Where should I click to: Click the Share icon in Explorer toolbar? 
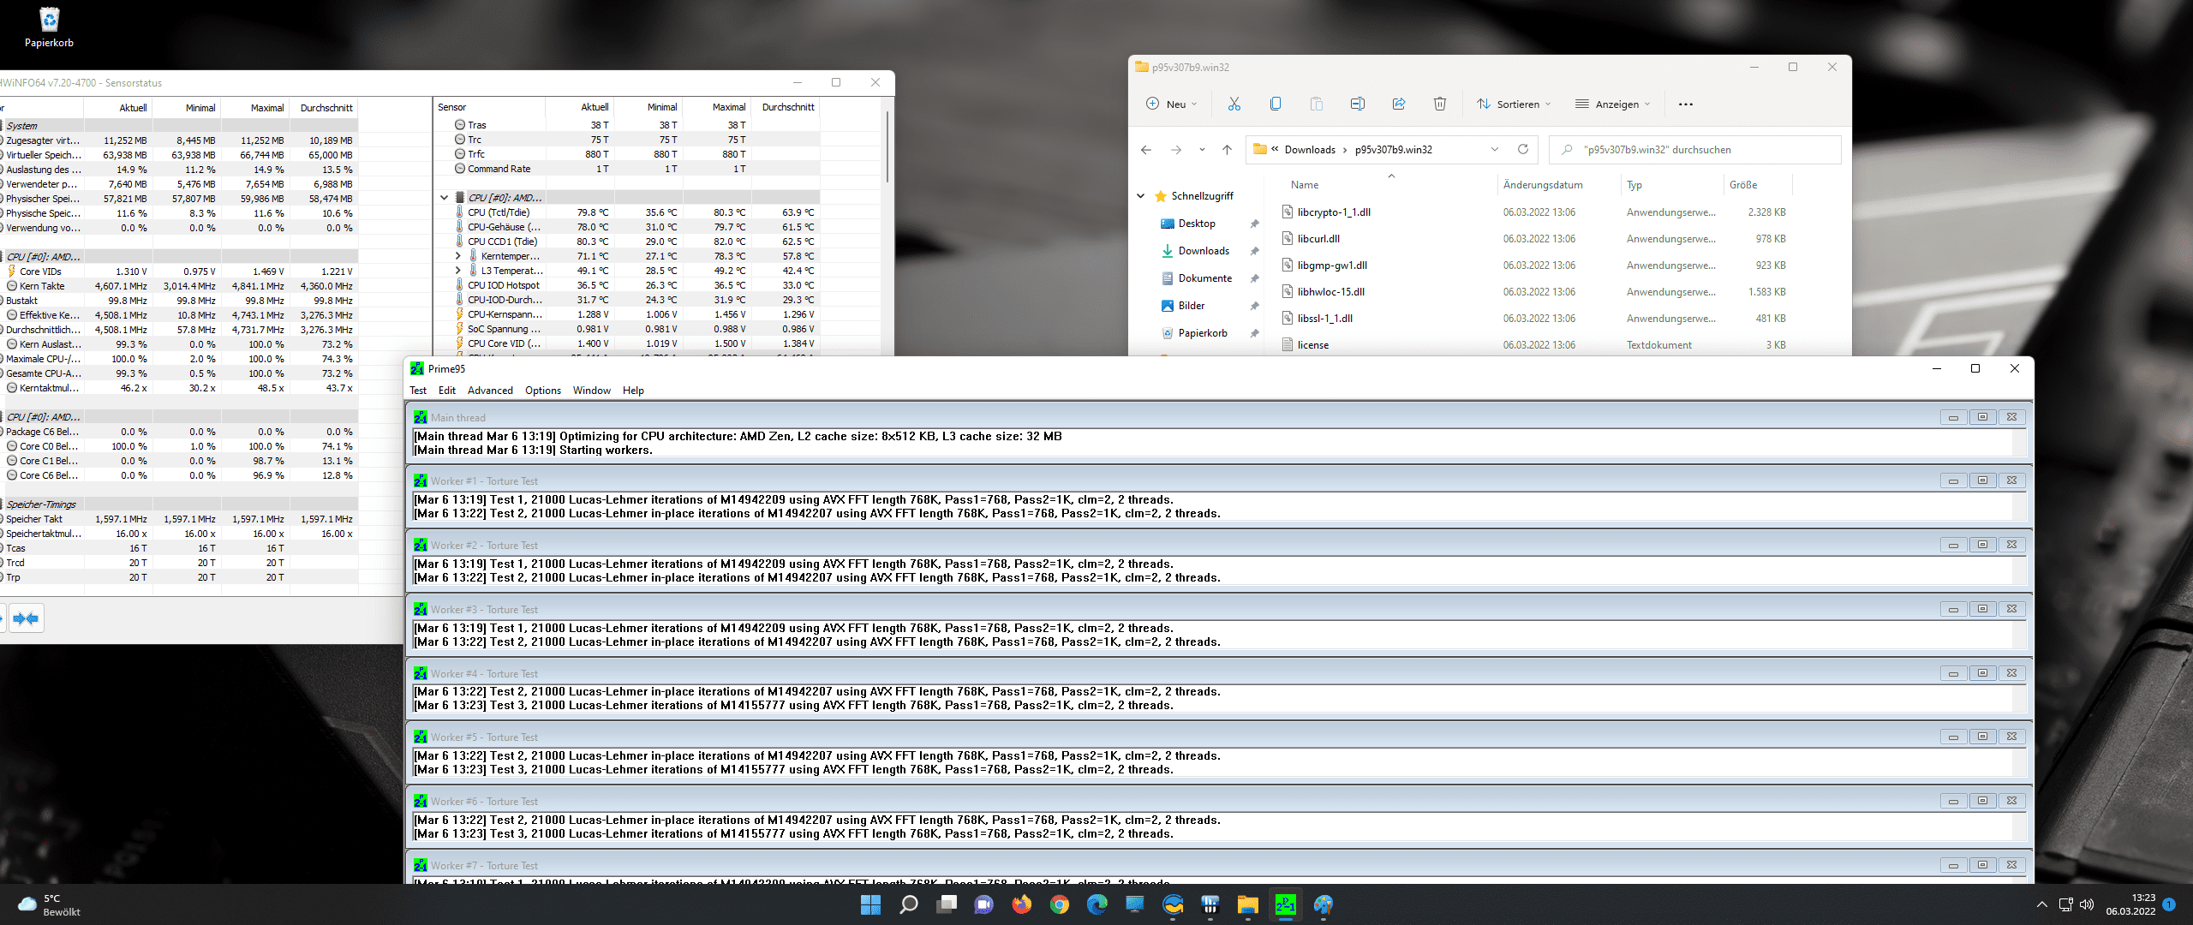[x=1398, y=104]
